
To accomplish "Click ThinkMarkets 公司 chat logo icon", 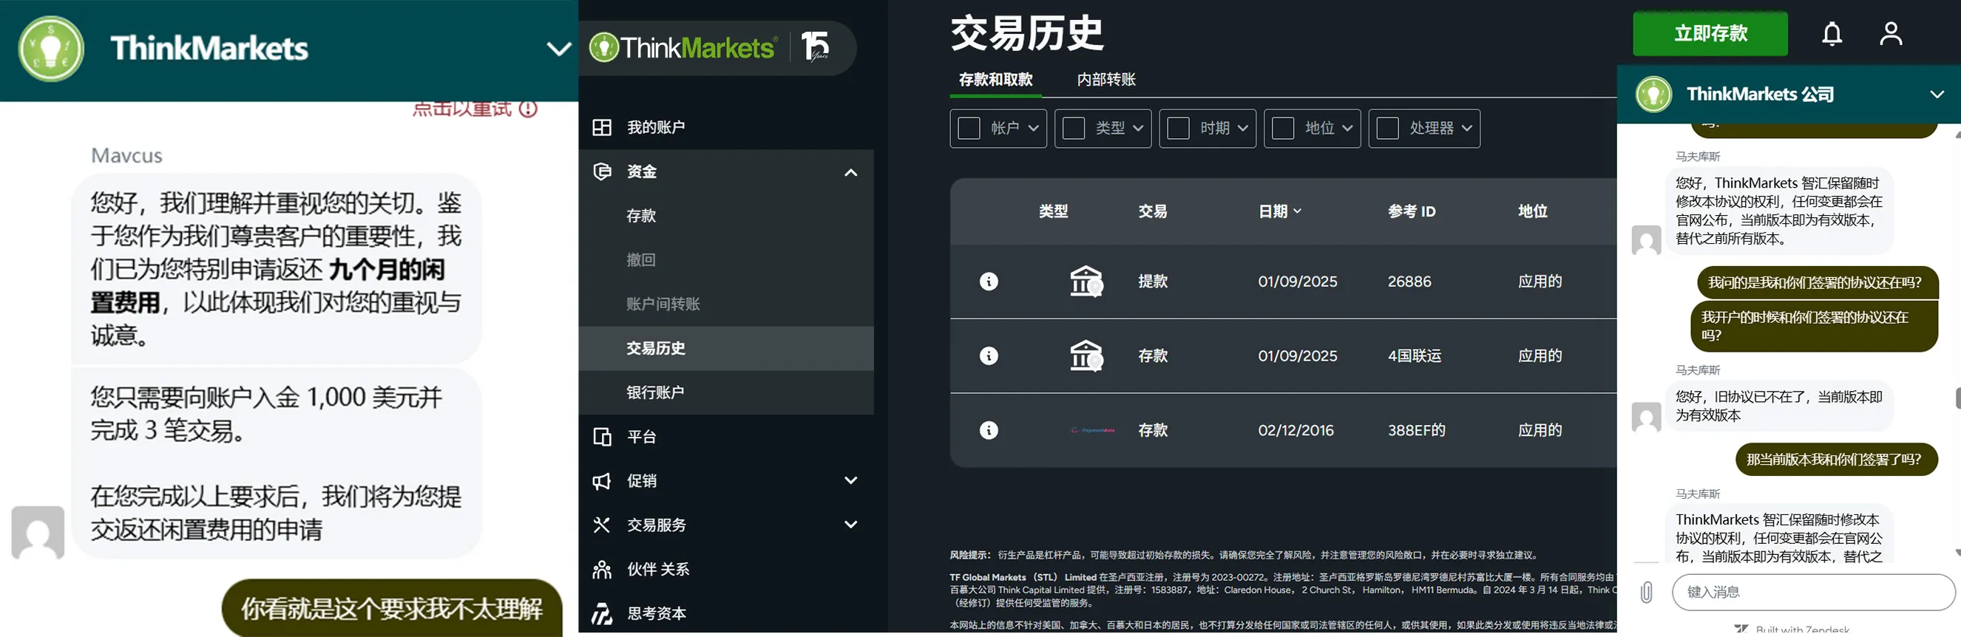I will (x=1653, y=95).
